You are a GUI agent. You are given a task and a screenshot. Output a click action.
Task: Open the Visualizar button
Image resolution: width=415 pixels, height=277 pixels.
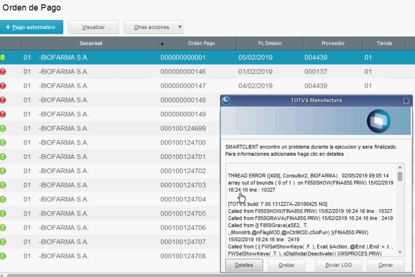coord(93,27)
